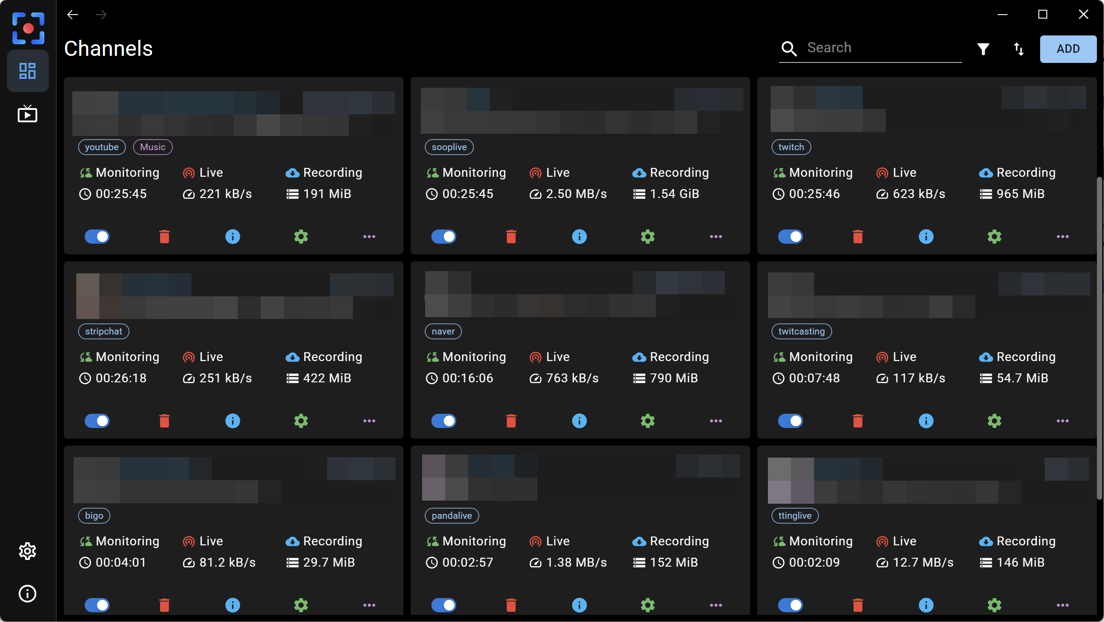Image resolution: width=1104 pixels, height=622 pixels.
Task: Open settings gear for twitch channel
Action: [x=994, y=237]
